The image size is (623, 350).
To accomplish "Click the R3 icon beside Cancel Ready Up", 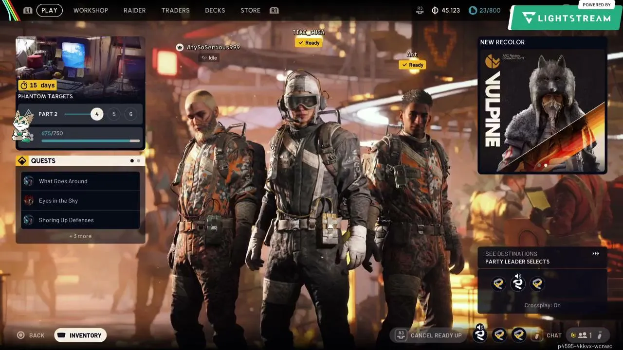I will (401, 335).
